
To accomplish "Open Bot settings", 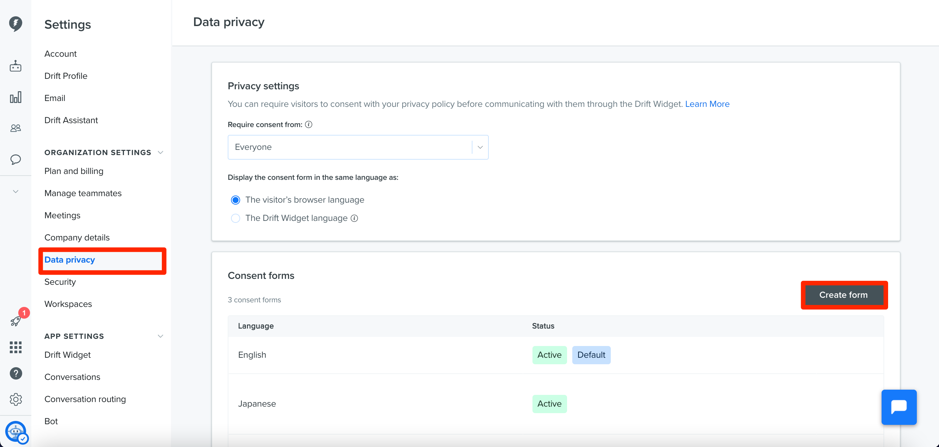I will click(x=51, y=421).
